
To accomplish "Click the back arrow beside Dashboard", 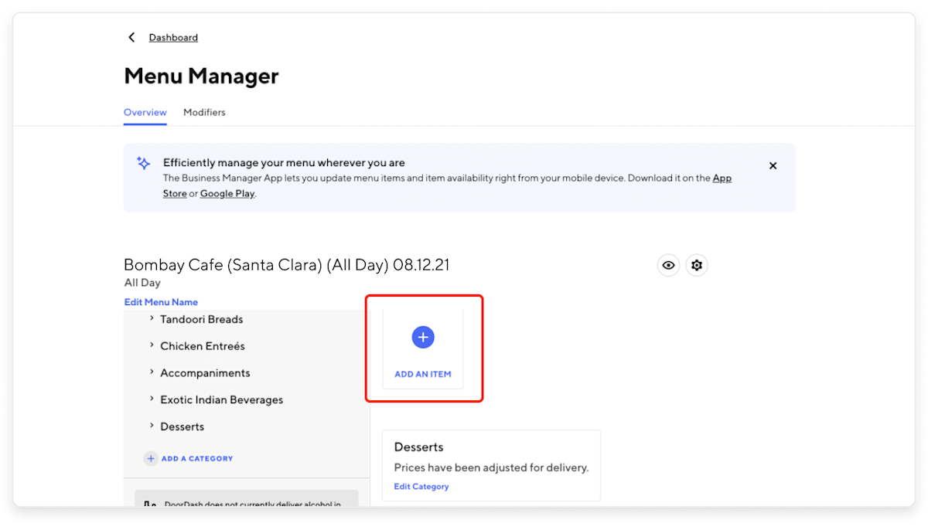I will pos(131,37).
